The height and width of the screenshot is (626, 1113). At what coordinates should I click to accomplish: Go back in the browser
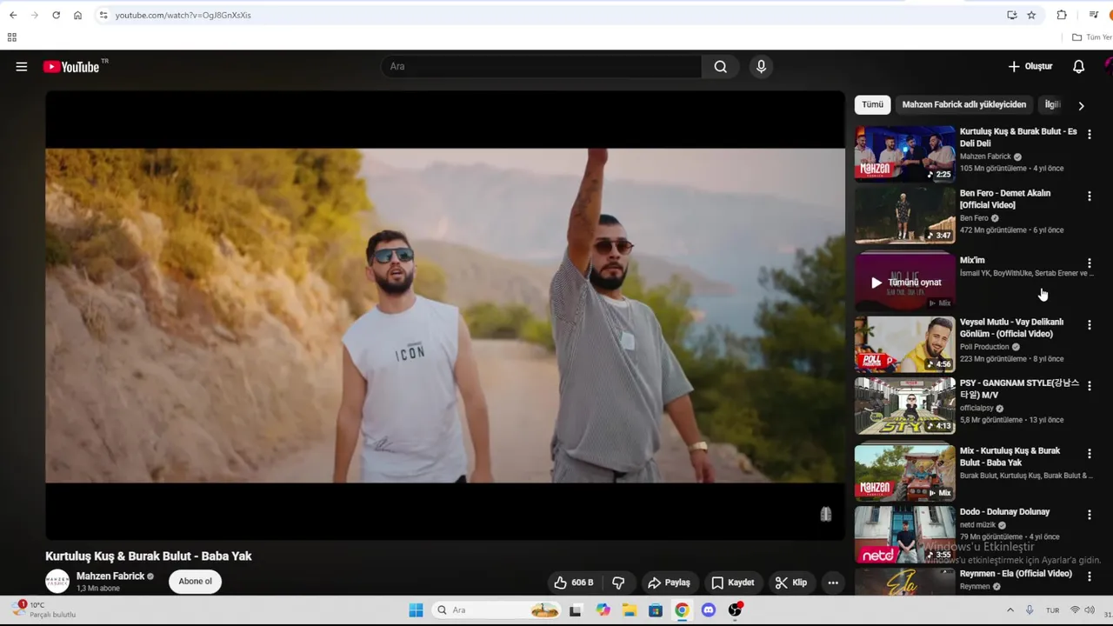click(x=13, y=15)
